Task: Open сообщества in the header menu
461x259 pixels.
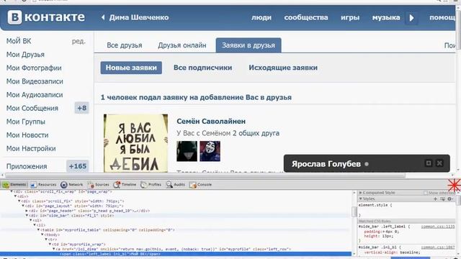Action: tap(305, 17)
